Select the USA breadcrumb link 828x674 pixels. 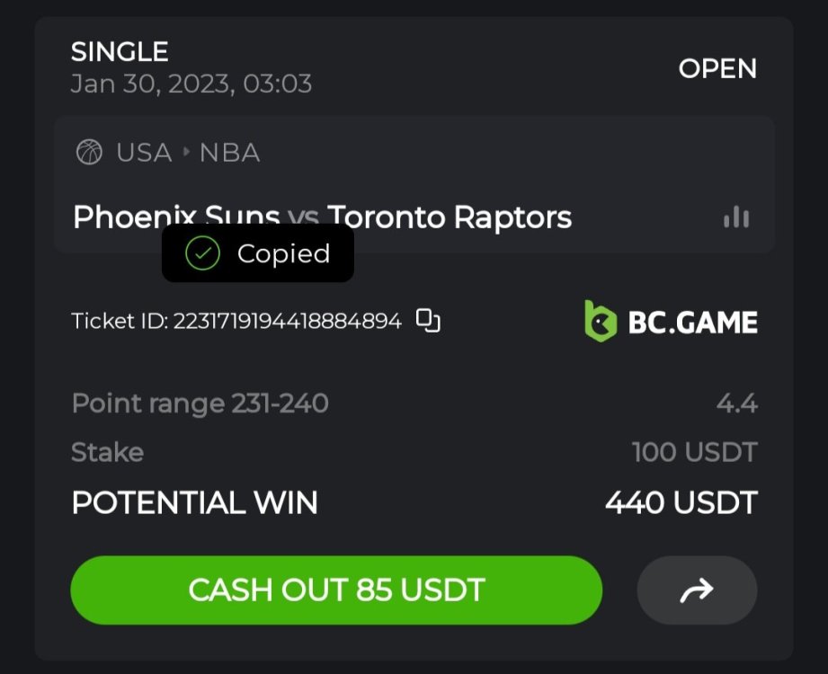coord(144,153)
